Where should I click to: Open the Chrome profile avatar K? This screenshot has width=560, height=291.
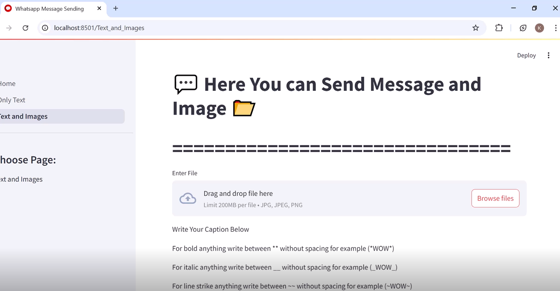539,28
